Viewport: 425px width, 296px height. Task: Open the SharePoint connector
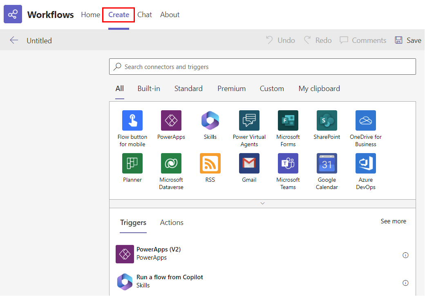pyautogui.click(x=327, y=120)
